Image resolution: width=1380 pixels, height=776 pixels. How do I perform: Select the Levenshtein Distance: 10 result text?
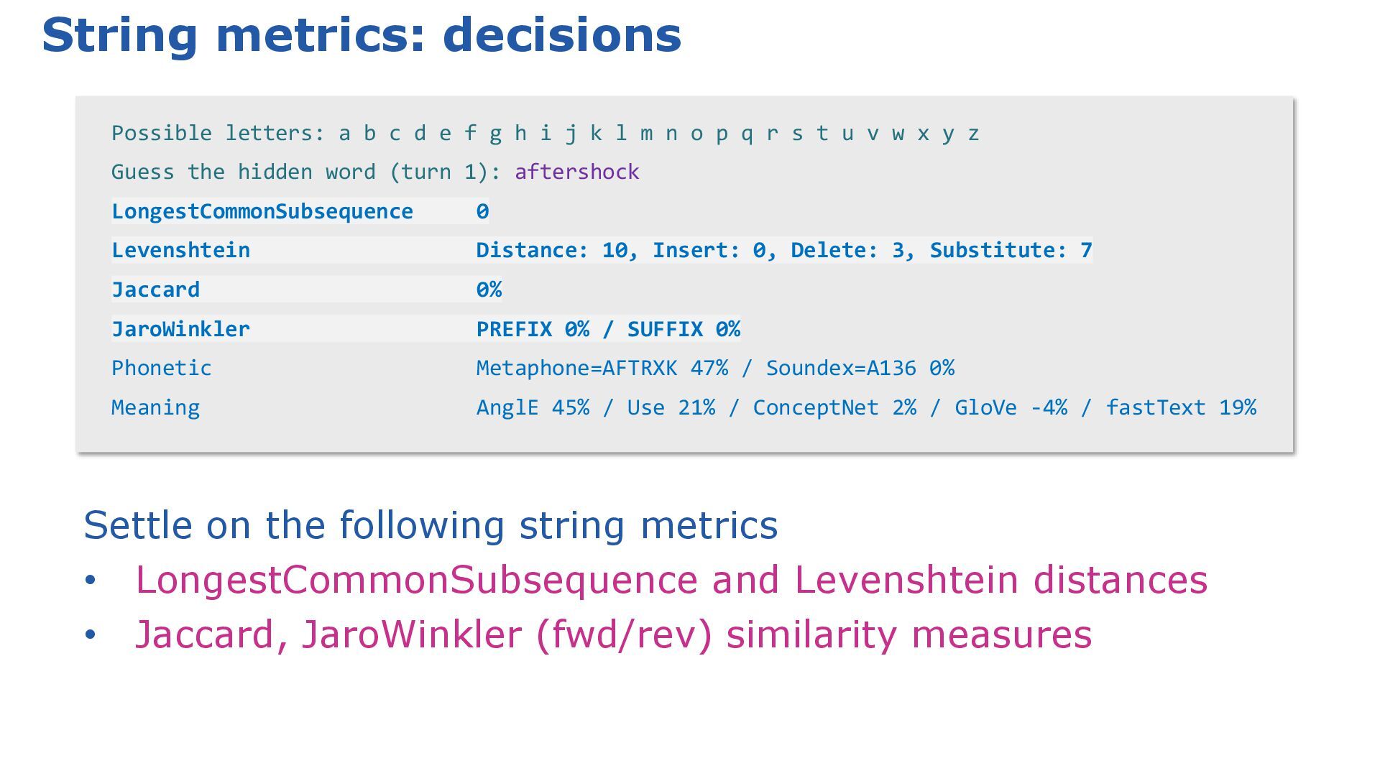tap(551, 251)
